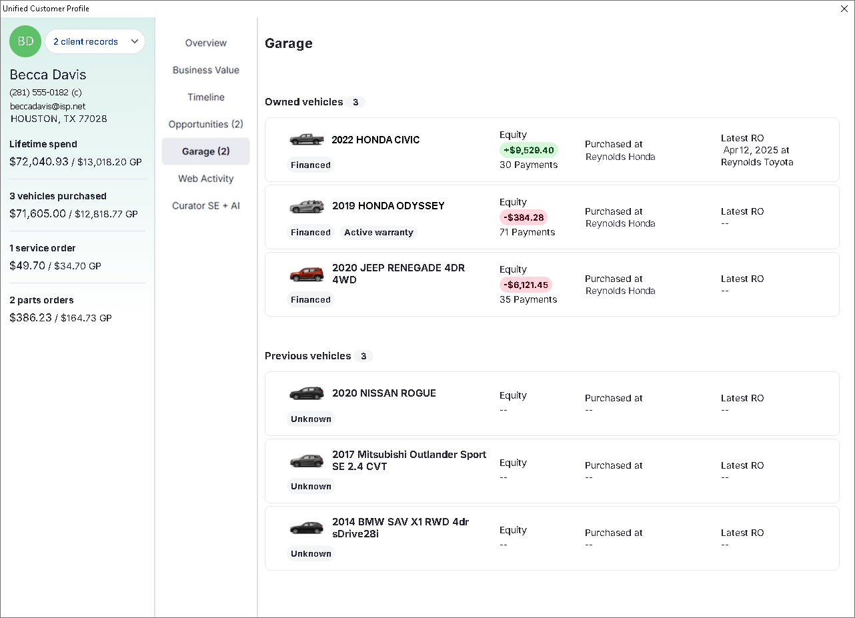Click the Active warranty tag
Image resolution: width=855 pixels, height=618 pixels.
pyautogui.click(x=379, y=232)
